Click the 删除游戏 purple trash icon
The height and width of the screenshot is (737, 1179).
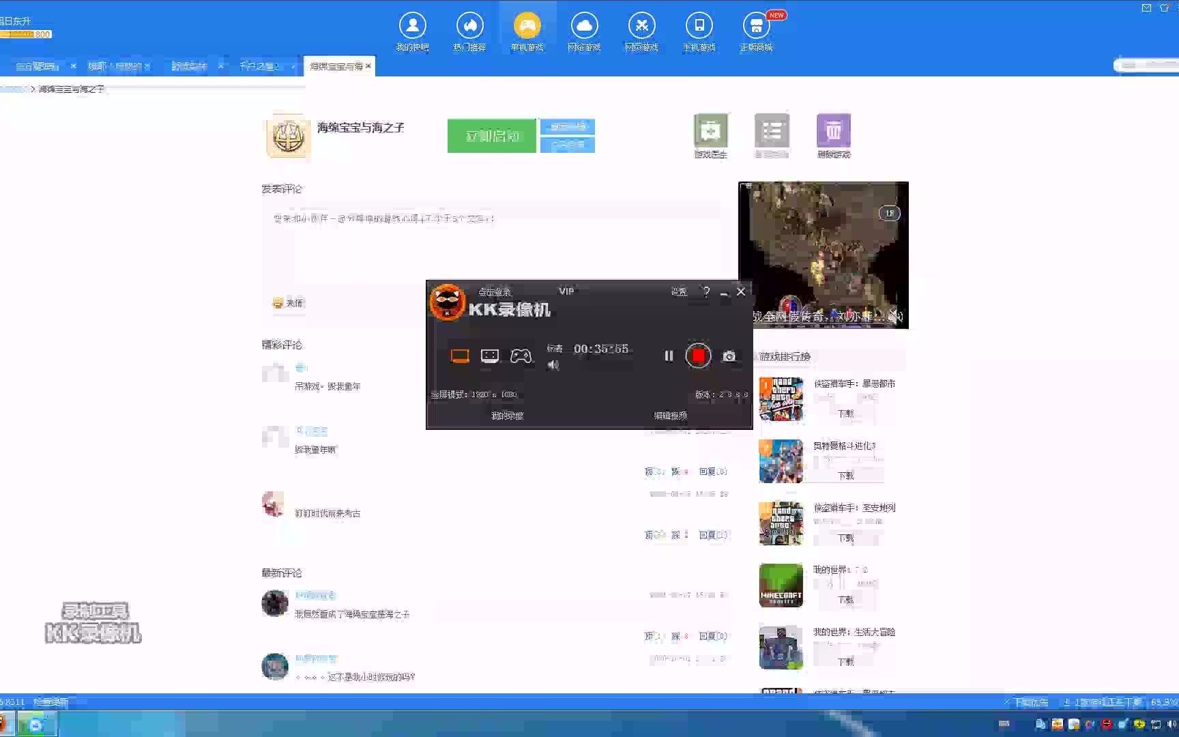[x=834, y=130]
